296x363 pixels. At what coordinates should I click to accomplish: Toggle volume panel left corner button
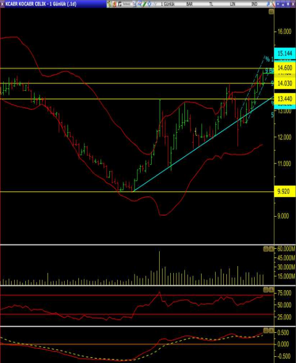(266, 249)
